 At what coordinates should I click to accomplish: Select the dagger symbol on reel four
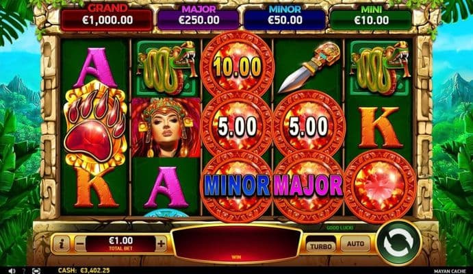(x=309, y=66)
